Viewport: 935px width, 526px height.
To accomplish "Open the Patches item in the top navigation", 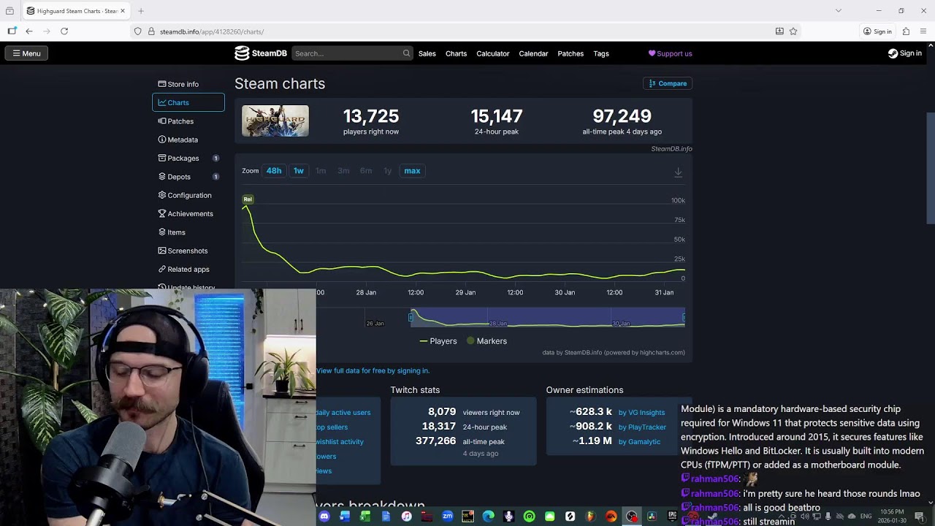I will pyautogui.click(x=570, y=53).
